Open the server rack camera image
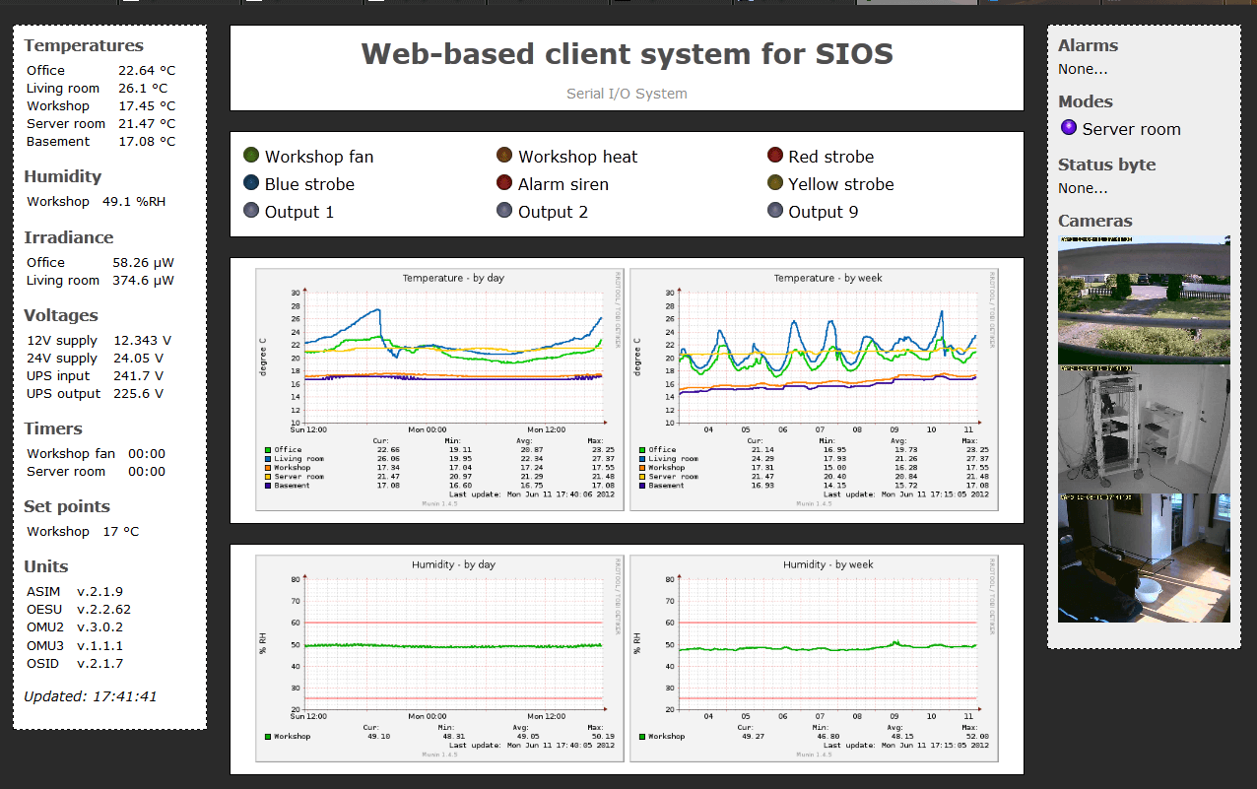1257x789 pixels. pyautogui.click(x=1144, y=428)
